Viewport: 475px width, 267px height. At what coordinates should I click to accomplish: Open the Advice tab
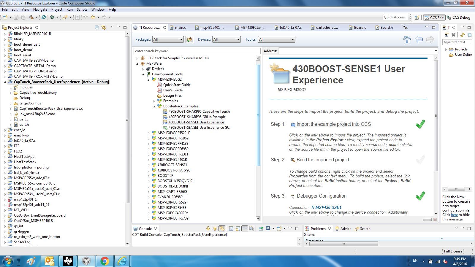(x=343, y=229)
